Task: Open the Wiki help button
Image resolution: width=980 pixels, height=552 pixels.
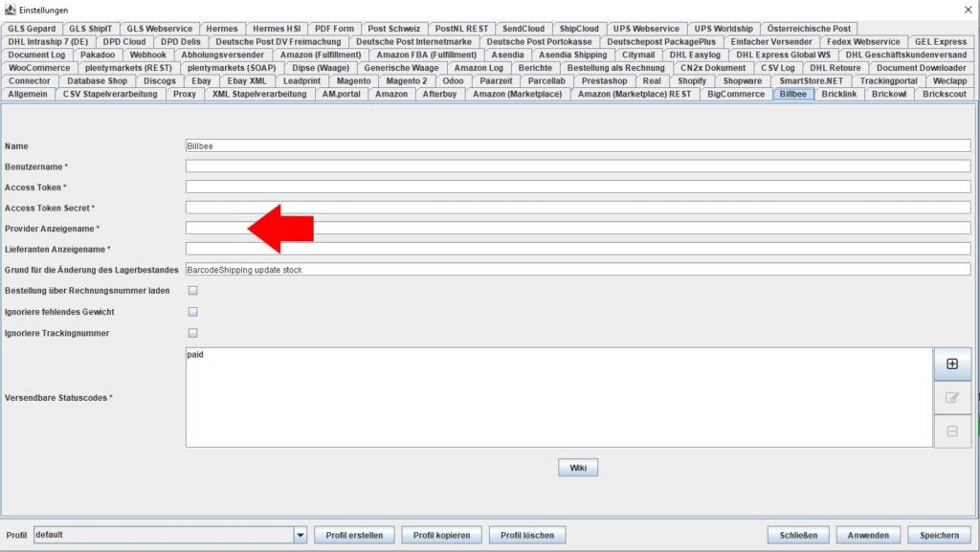Action: click(x=578, y=468)
